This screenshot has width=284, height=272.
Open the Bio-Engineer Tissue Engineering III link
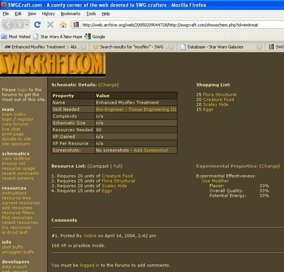click(136, 109)
